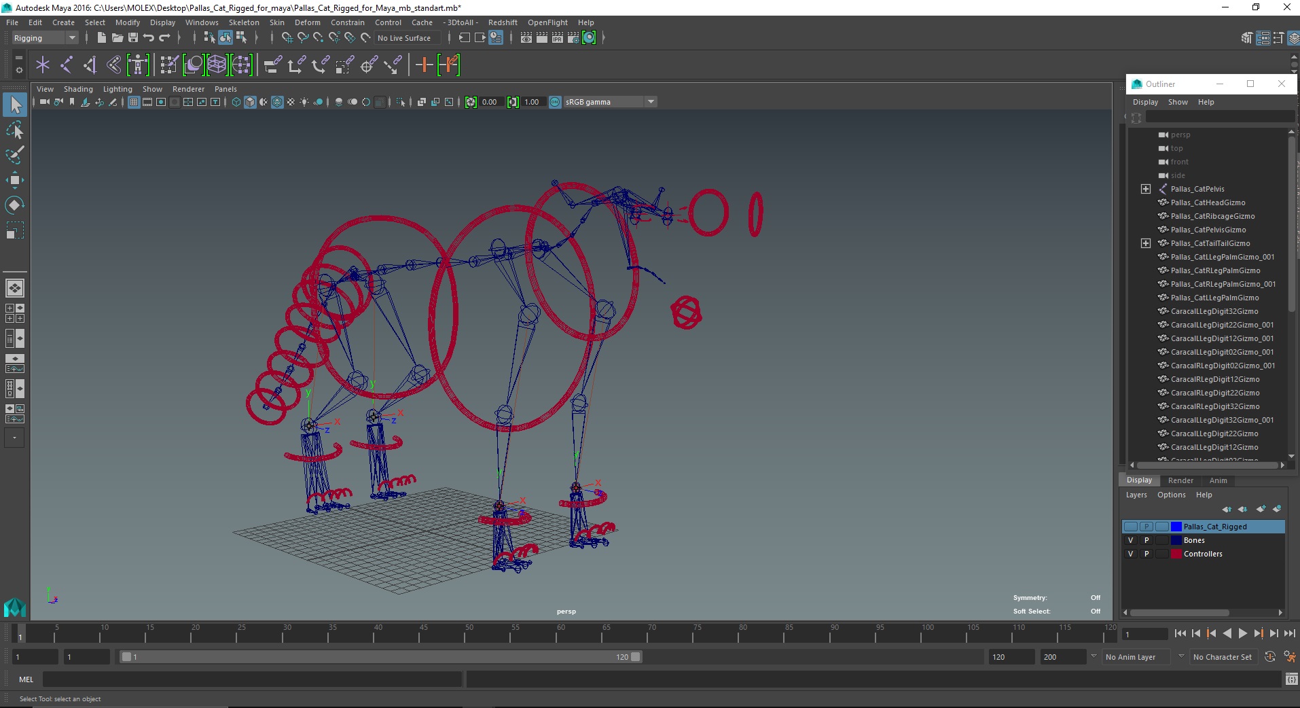
Task: Toggle playback P box of the Bones layer
Action: pyautogui.click(x=1146, y=541)
